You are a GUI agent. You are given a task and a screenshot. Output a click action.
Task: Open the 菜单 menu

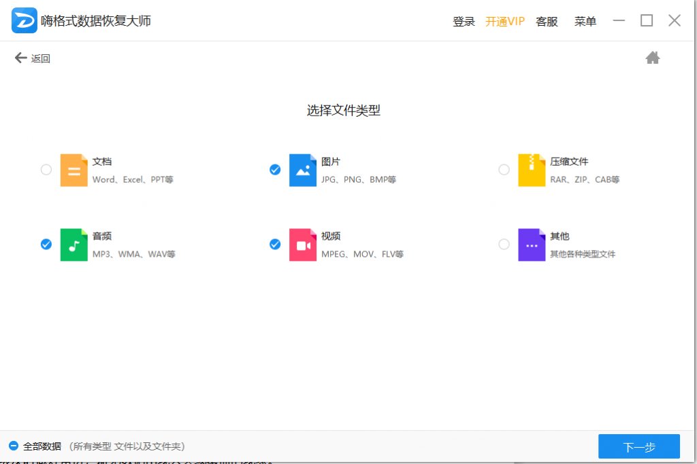click(x=584, y=21)
